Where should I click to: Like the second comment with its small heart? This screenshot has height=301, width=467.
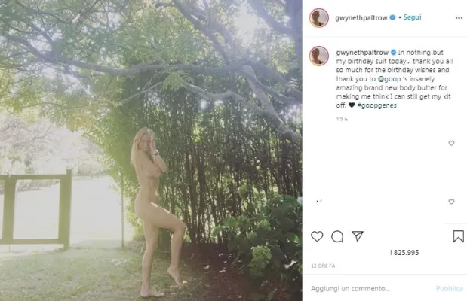(451, 202)
